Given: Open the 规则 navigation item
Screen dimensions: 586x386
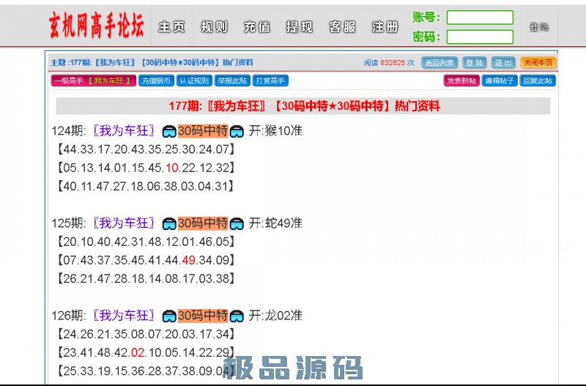Looking at the screenshot, I should coord(215,27).
